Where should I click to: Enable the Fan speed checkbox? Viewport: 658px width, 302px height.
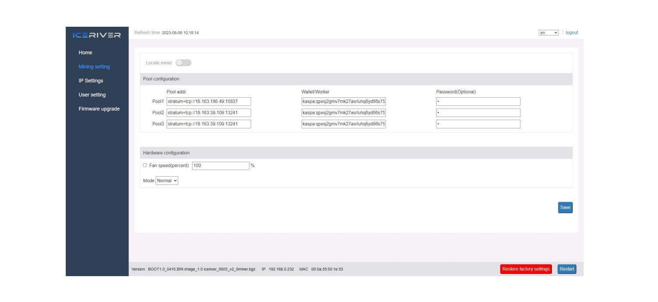pos(145,165)
